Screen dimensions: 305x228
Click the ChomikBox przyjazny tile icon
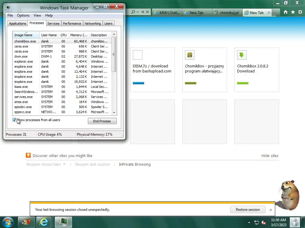[190, 55]
